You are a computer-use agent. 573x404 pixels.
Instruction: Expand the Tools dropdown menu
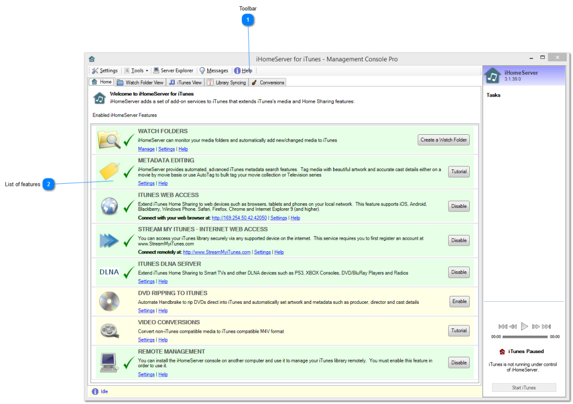[x=136, y=70]
